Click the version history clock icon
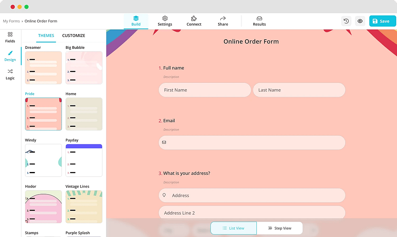The width and height of the screenshot is (397, 237). [x=346, y=21]
